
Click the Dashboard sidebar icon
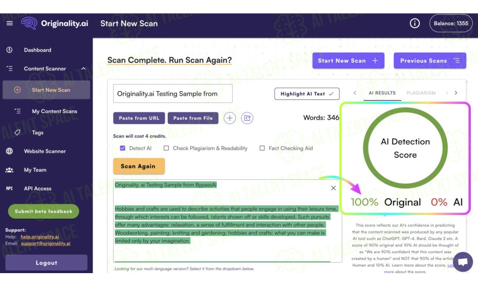[x=10, y=50]
